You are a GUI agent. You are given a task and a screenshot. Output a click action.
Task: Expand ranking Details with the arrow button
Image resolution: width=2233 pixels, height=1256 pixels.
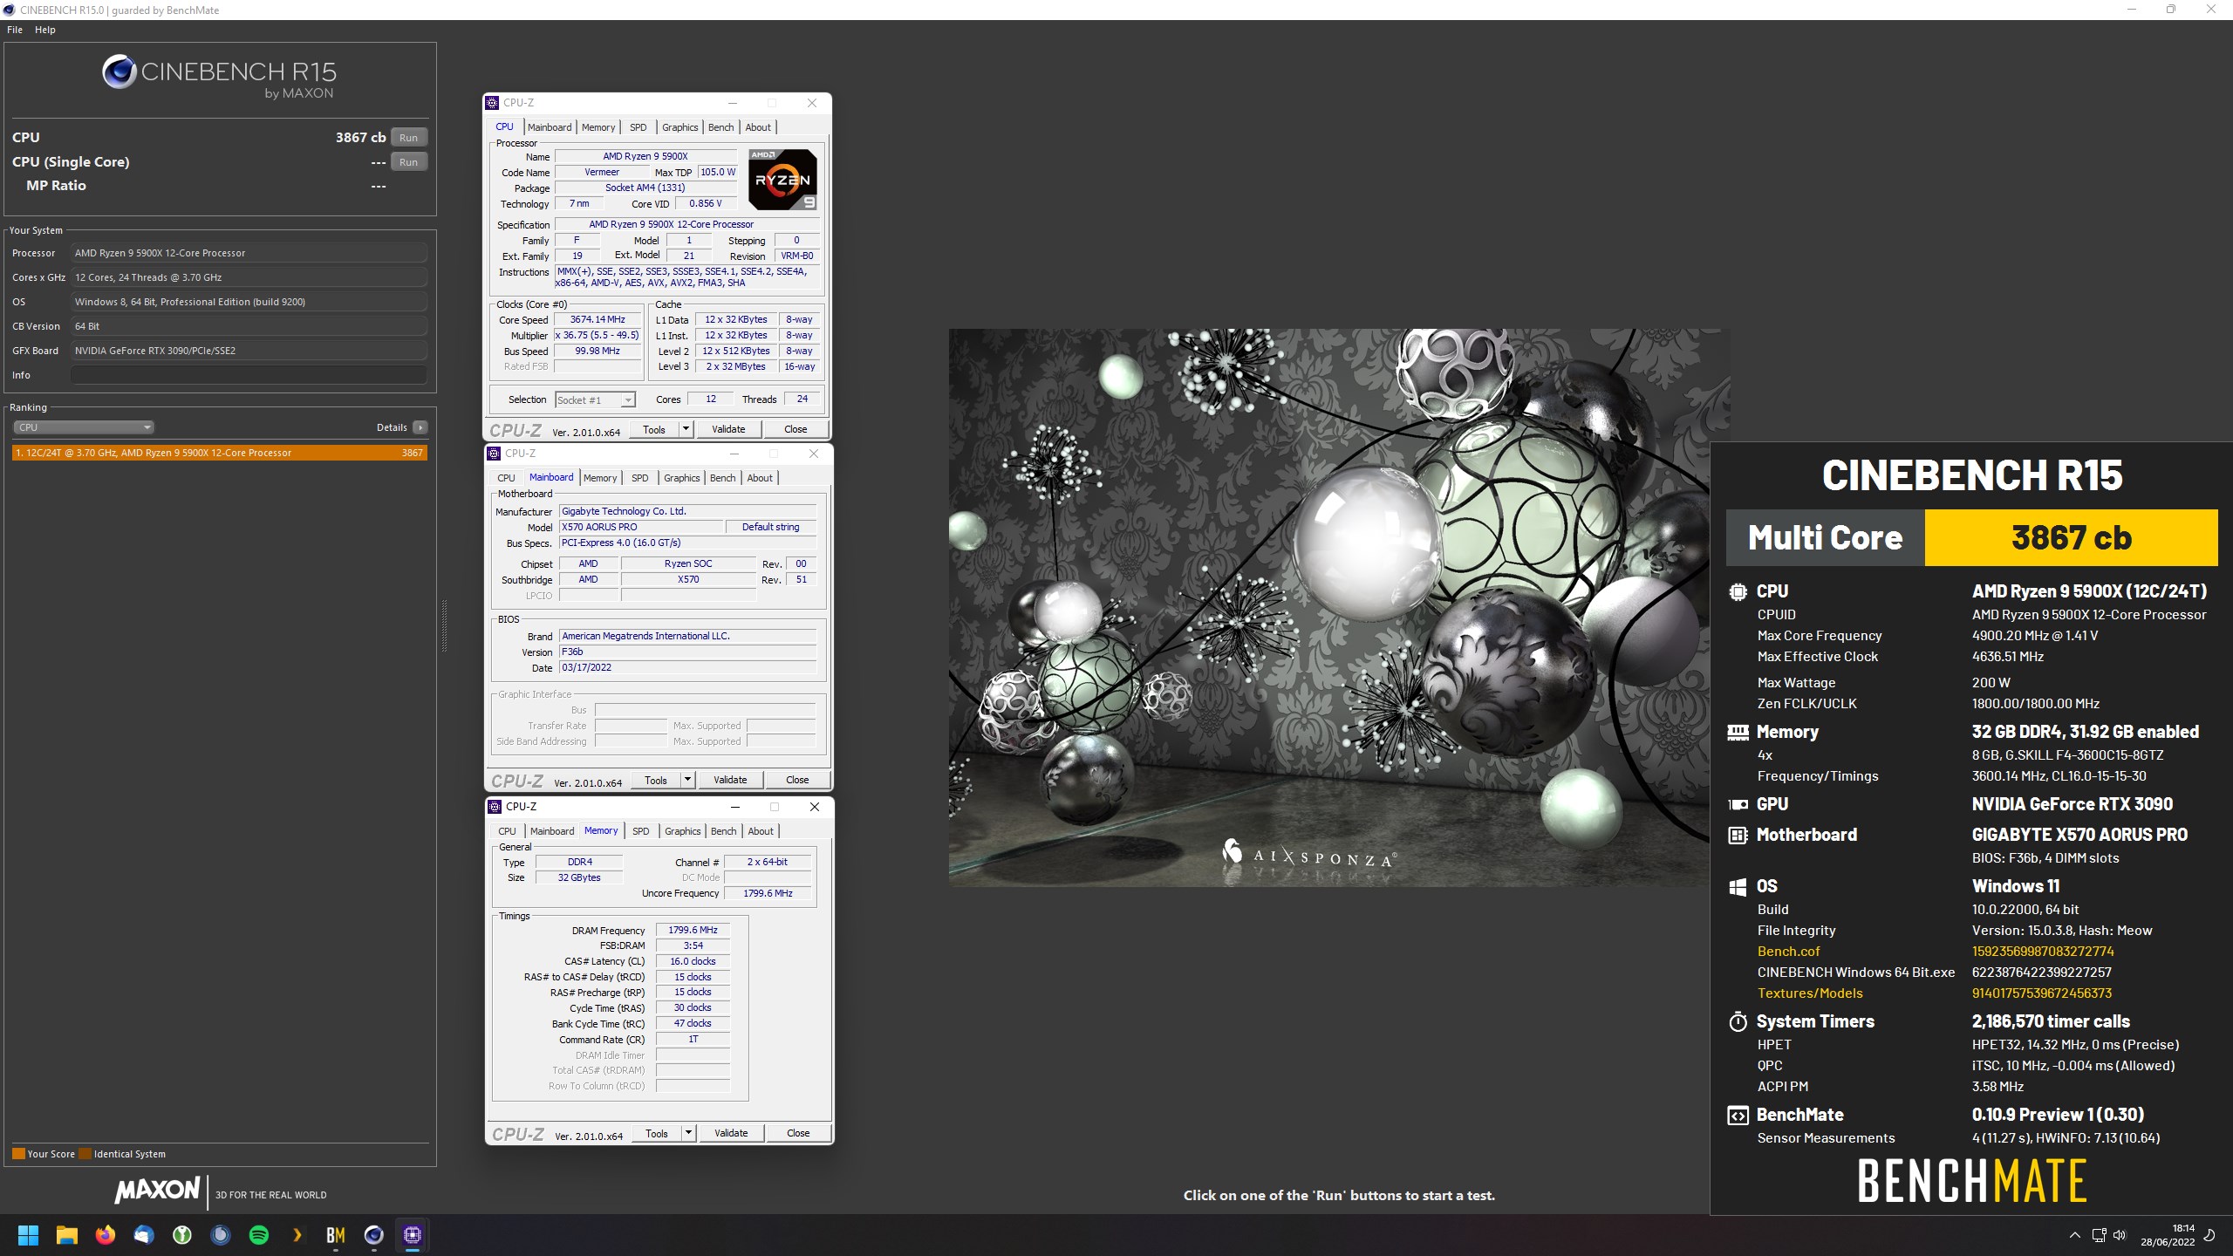pos(420,427)
